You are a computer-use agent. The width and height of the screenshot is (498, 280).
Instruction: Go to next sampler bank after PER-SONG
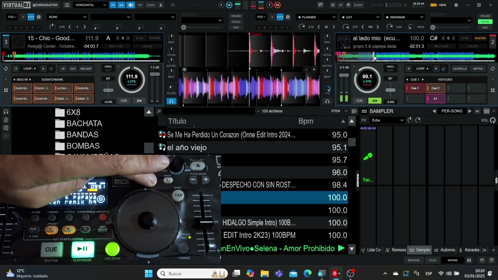(x=470, y=111)
